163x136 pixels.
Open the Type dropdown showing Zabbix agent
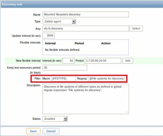click(59, 22)
